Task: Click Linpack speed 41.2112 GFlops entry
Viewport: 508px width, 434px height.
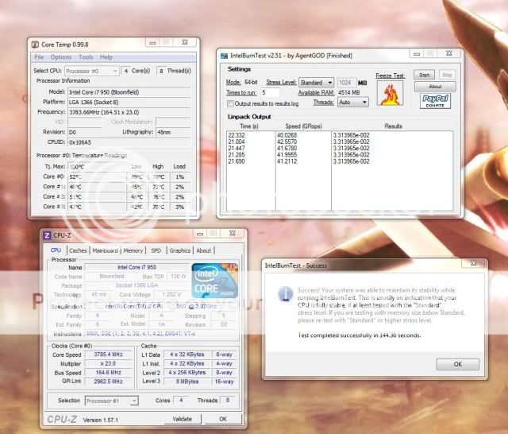Action: 287,161
